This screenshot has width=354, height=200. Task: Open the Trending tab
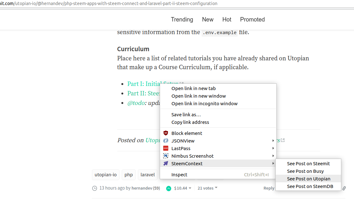(x=182, y=20)
